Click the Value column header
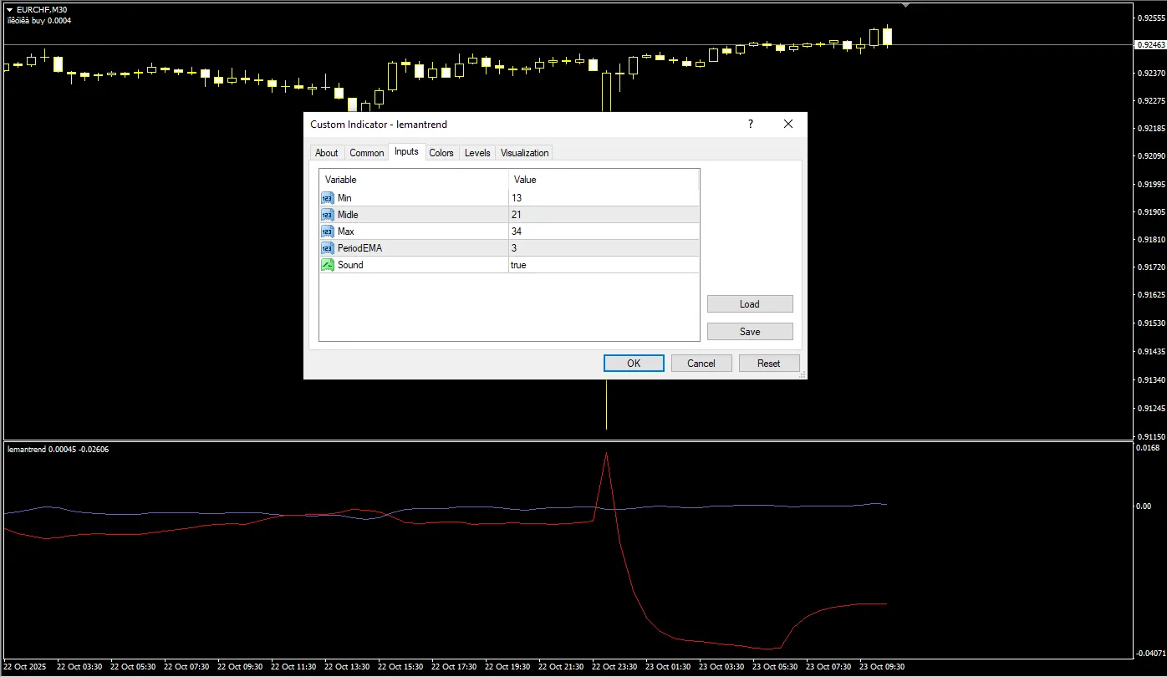Image resolution: width=1167 pixels, height=677 pixels. [x=604, y=180]
